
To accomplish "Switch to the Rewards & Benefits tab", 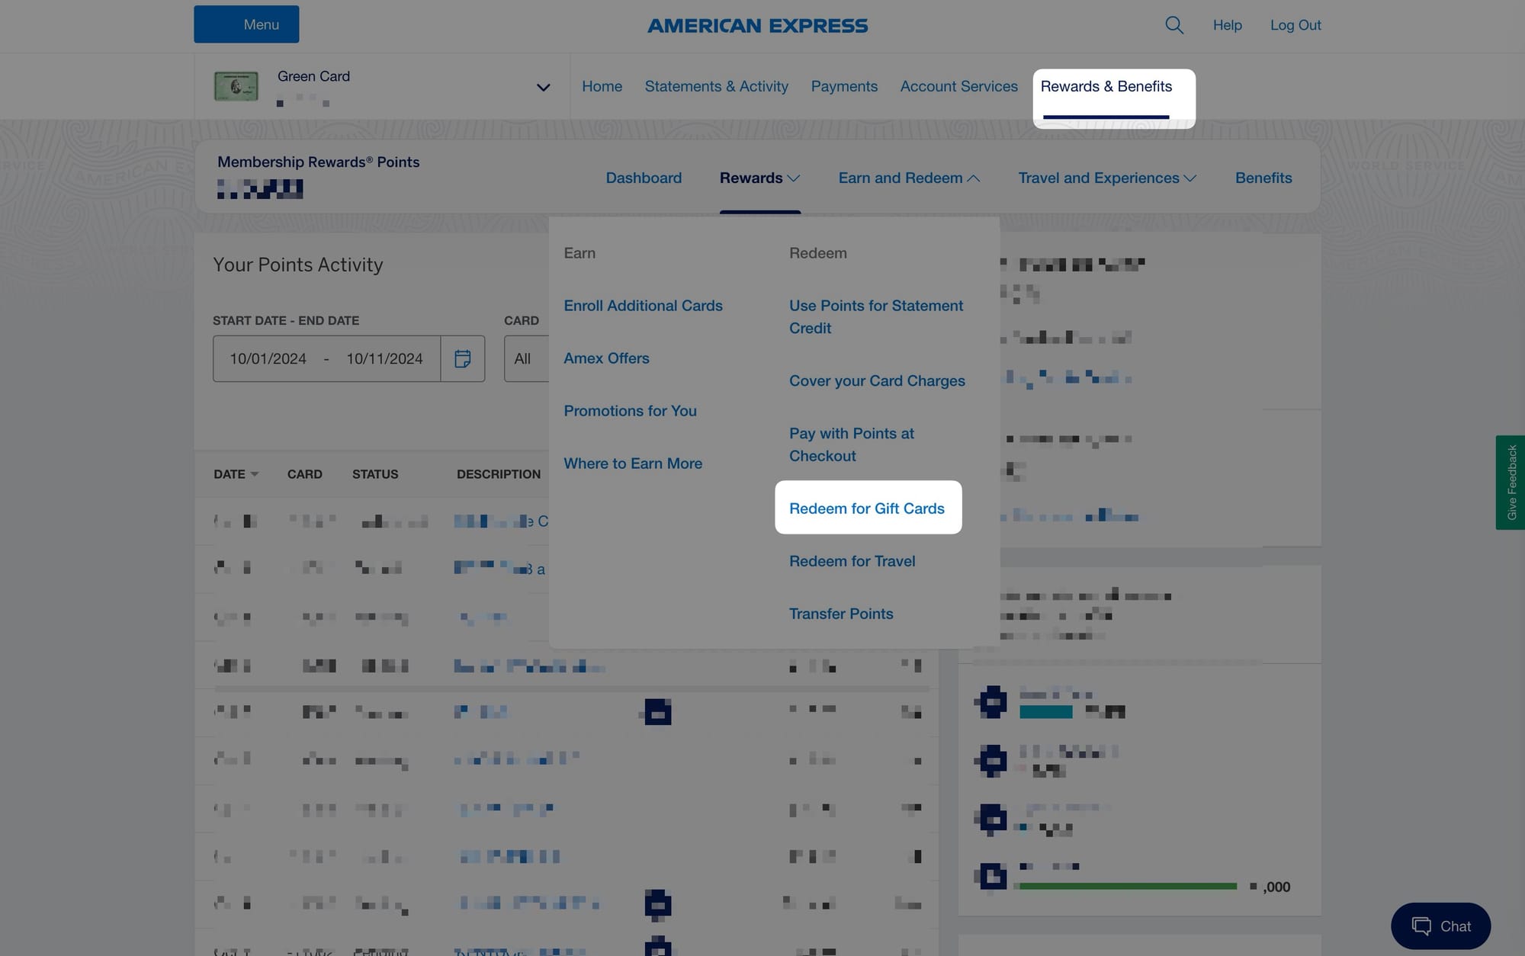I will click(x=1106, y=86).
